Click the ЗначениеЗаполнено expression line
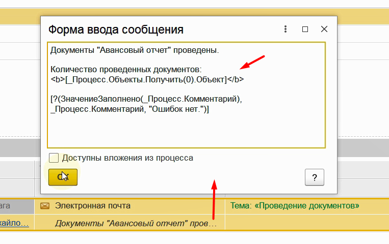The width and height of the screenshot is (389, 244). [146, 99]
